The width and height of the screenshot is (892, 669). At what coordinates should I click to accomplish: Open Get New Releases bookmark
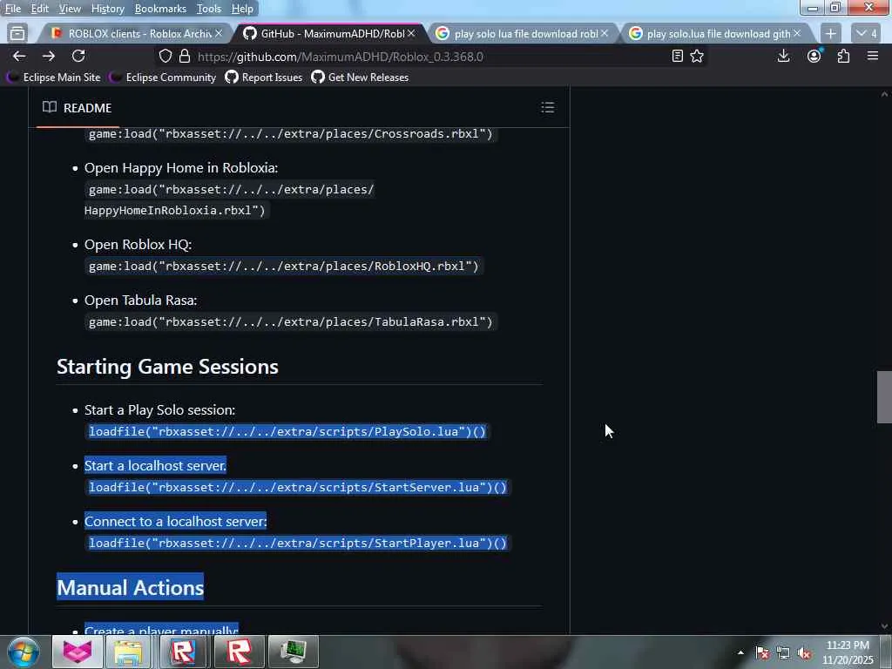click(x=360, y=78)
